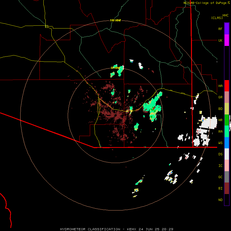The width and height of the screenshot is (231, 231).
Task: Click the HHC product label
Action: coord(226,15)
